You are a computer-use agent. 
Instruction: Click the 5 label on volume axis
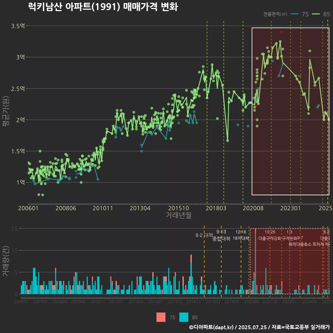click(x=16, y=272)
